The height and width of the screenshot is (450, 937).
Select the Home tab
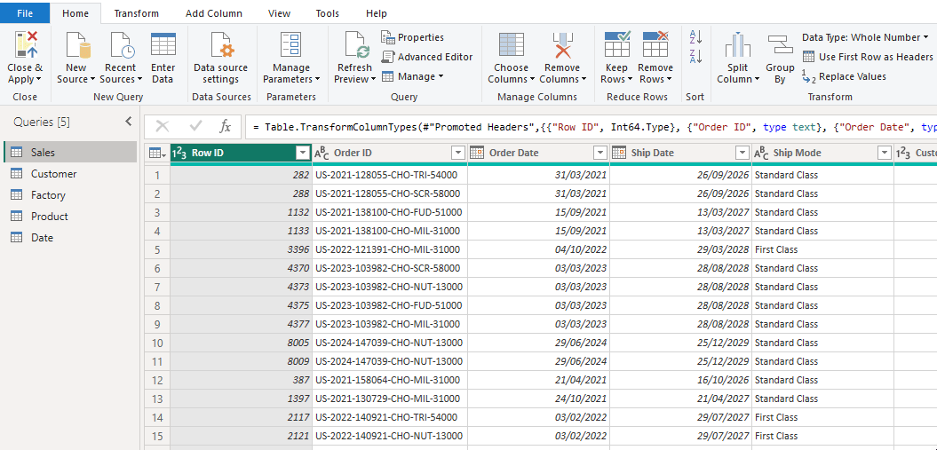tap(75, 13)
